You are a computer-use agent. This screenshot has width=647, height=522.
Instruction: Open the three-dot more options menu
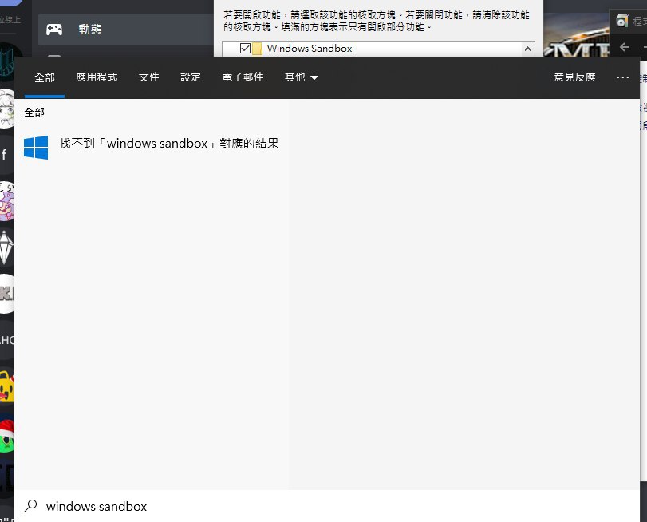click(622, 77)
